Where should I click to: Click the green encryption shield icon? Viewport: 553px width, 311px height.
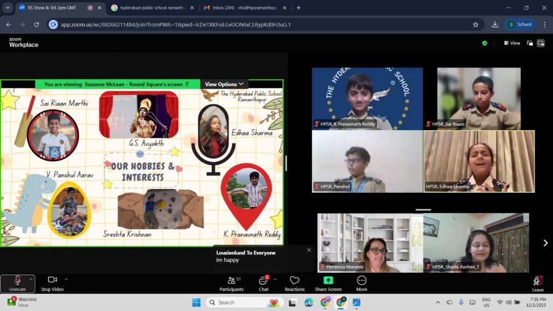[484, 43]
